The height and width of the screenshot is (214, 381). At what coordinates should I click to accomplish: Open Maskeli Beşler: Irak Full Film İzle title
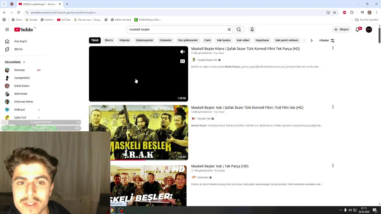(x=247, y=108)
